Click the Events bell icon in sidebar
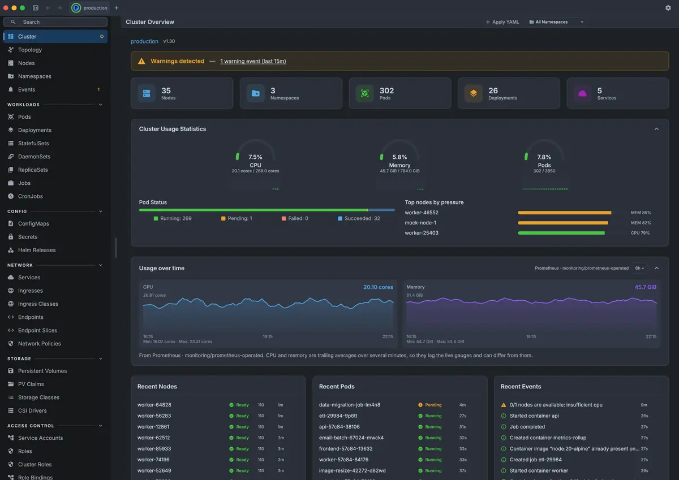Viewport: 679px width, 480px height. (x=11, y=89)
